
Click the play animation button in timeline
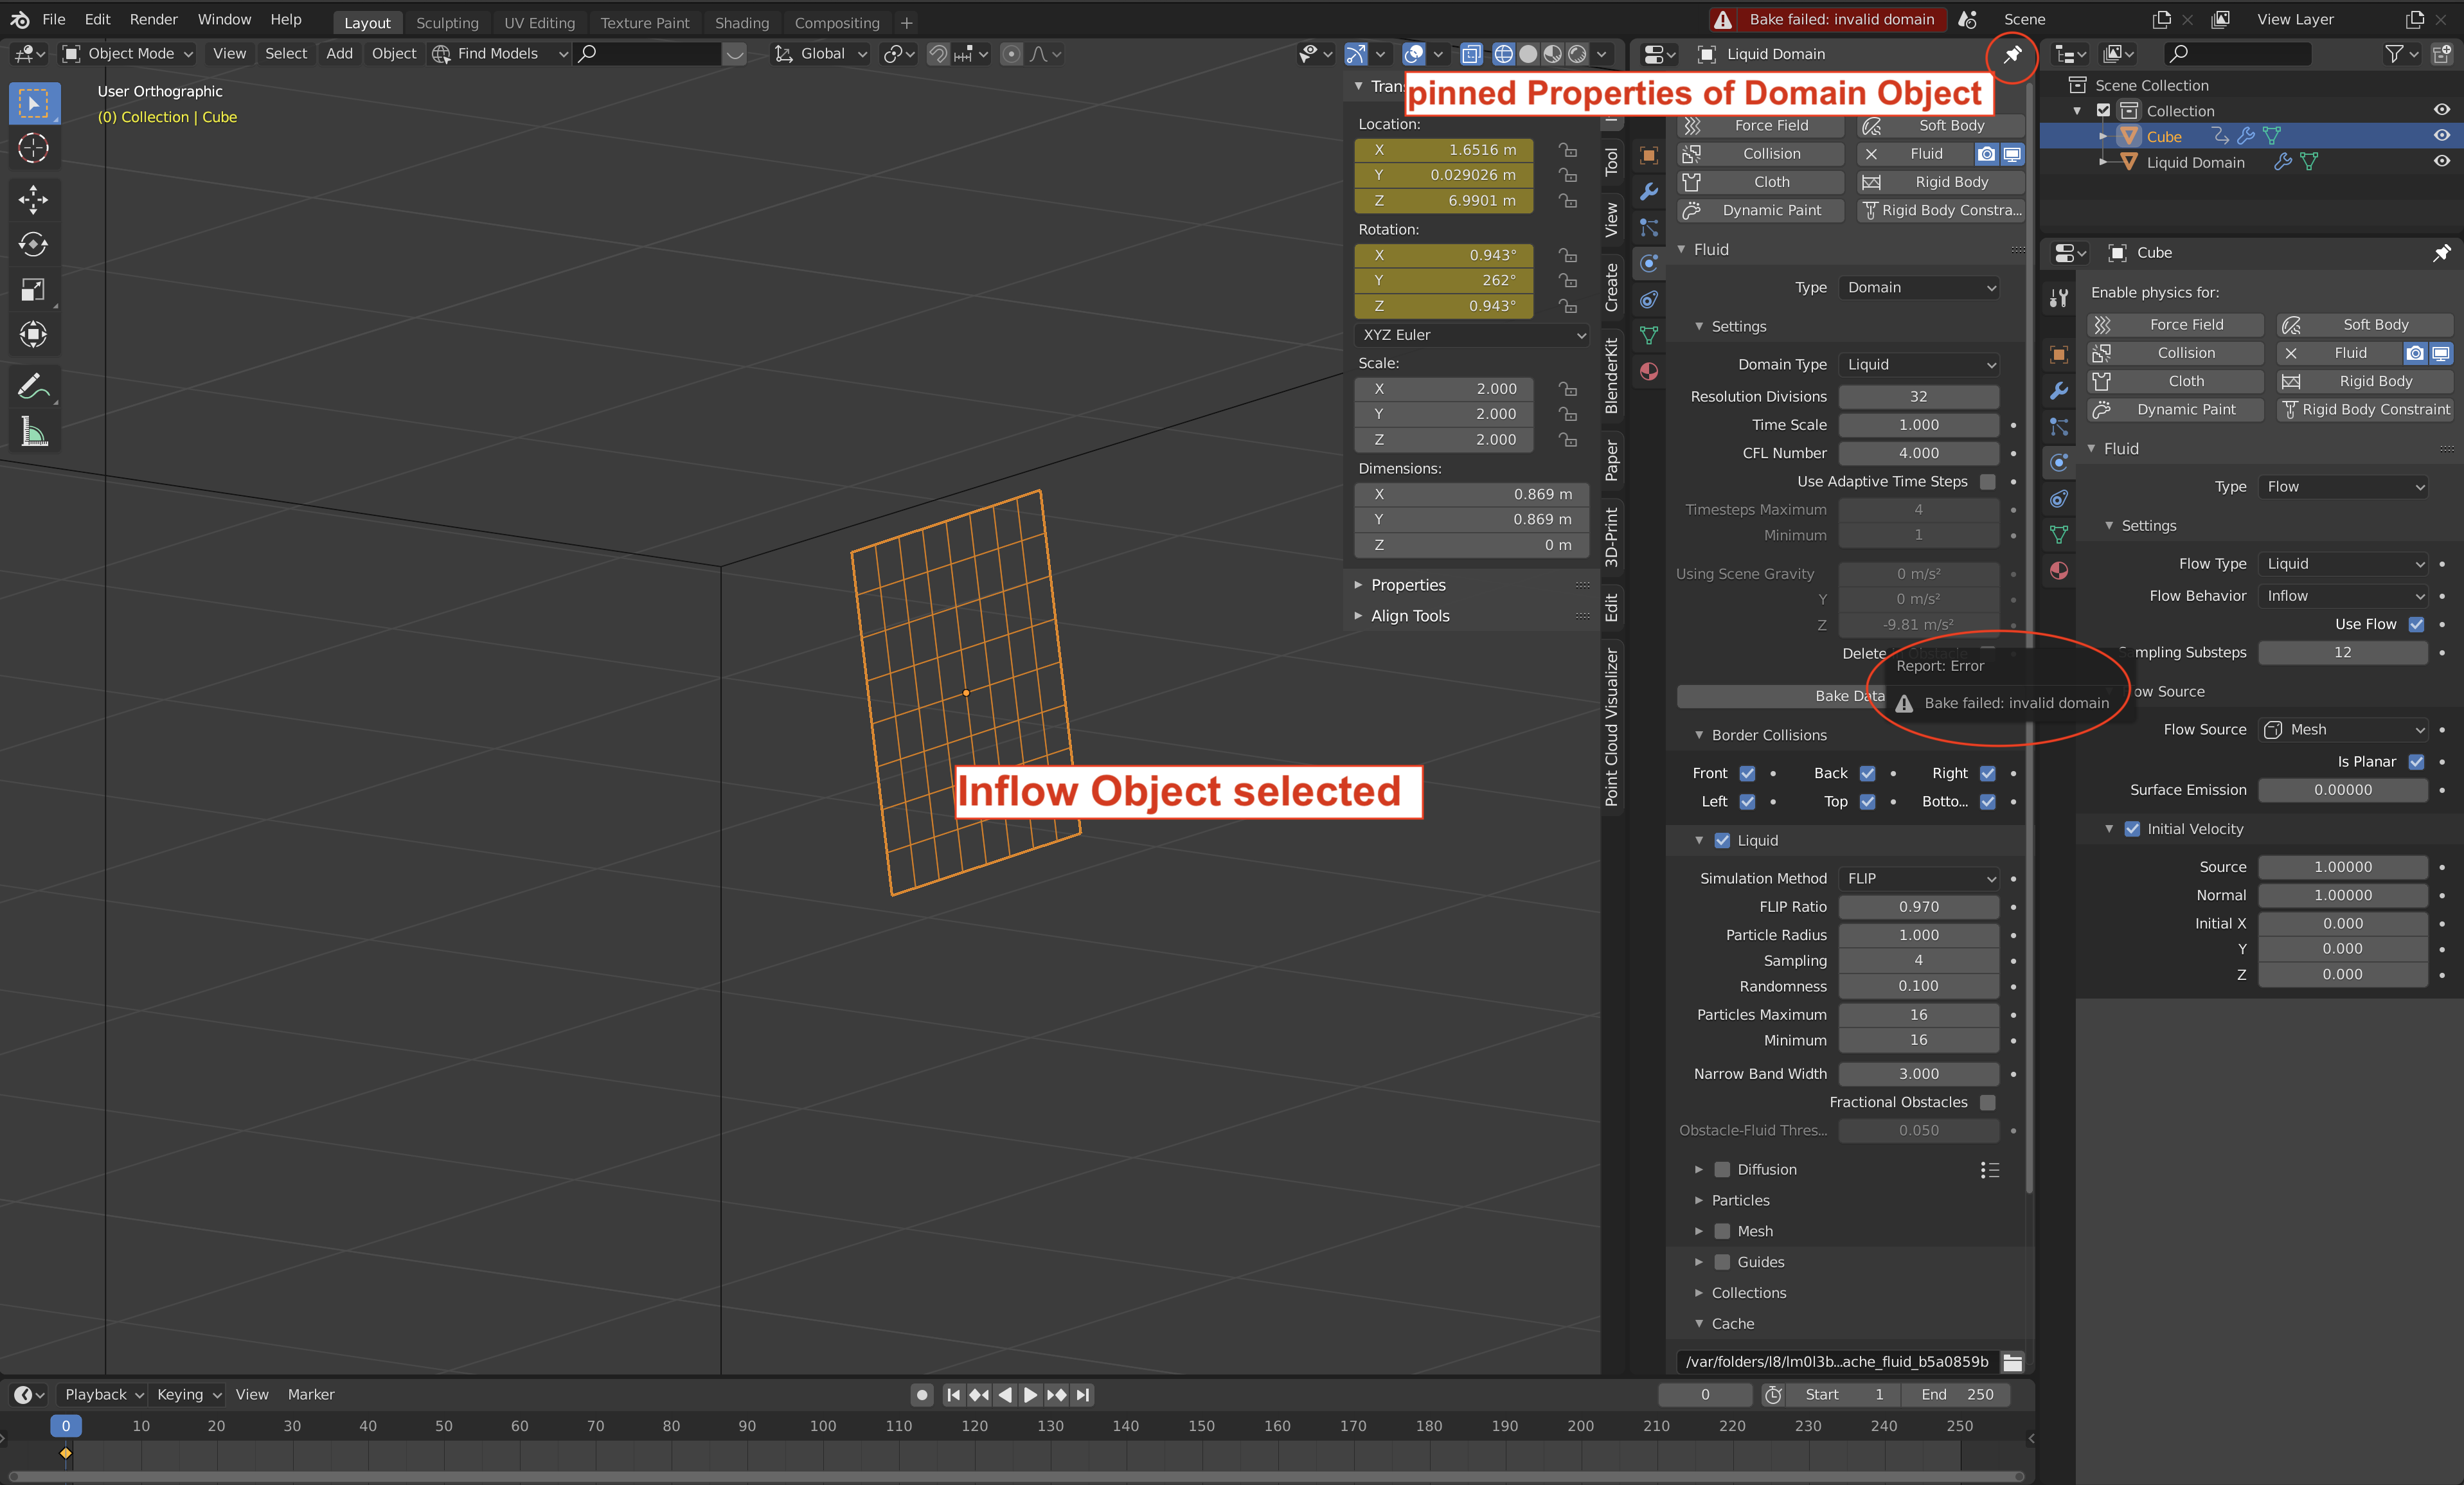[x=1030, y=1394]
